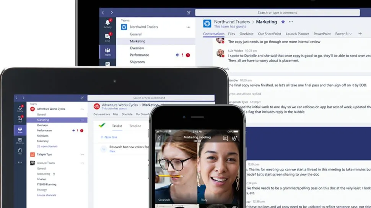Open Chat icon in laptop Teams sidebar
The height and width of the screenshot is (208, 371).
tap(107, 37)
